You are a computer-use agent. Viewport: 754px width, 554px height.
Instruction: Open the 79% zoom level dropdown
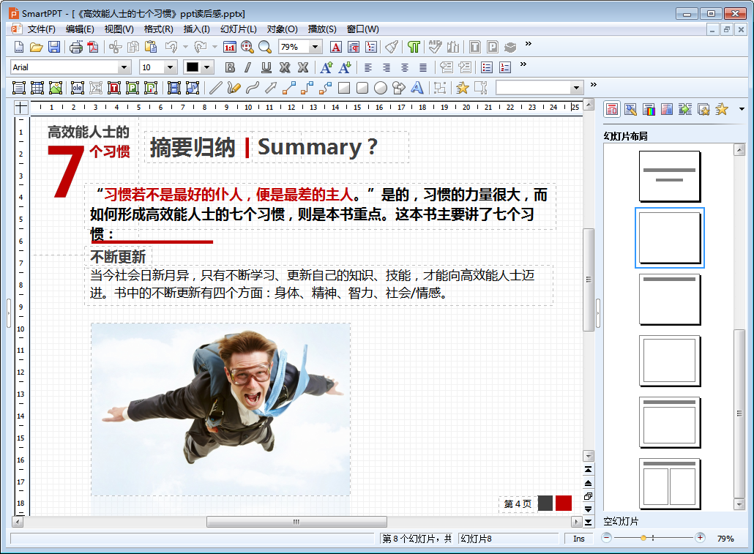pyautogui.click(x=315, y=47)
